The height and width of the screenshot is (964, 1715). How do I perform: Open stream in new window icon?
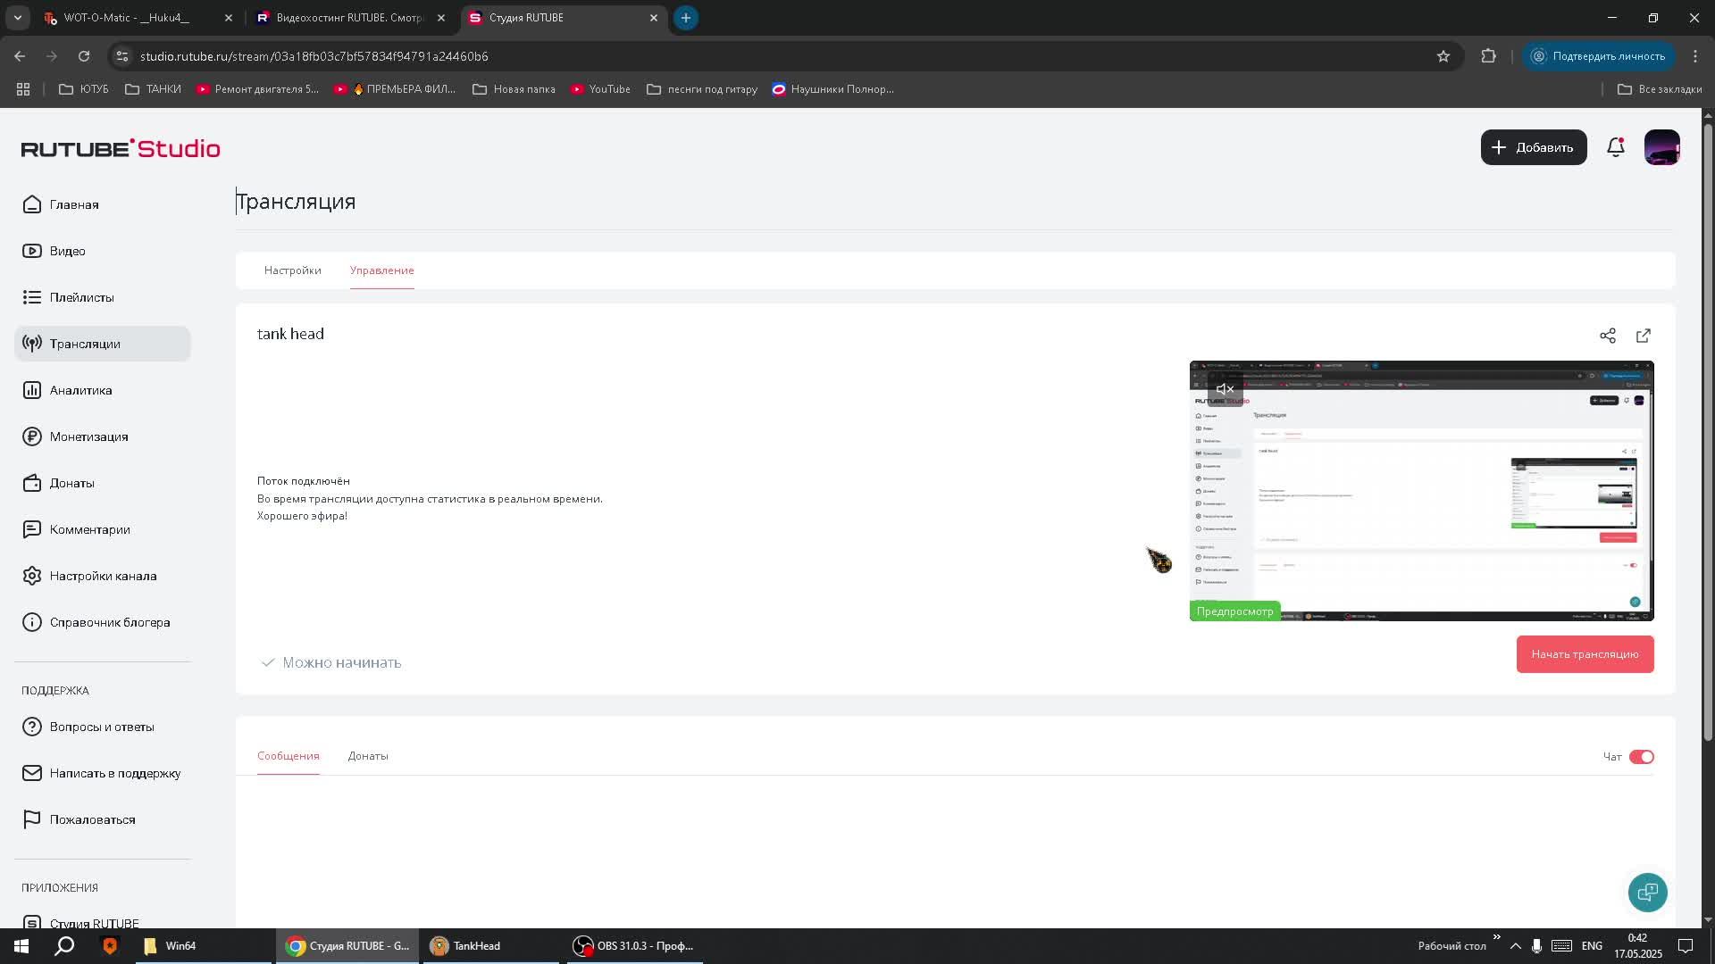click(x=1644, y=336)
